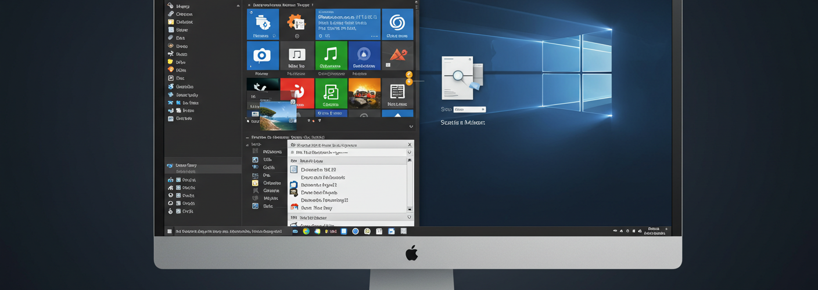
Task: Open the blue floppy-disk icon on the taskbar
Action: [392, 231]
